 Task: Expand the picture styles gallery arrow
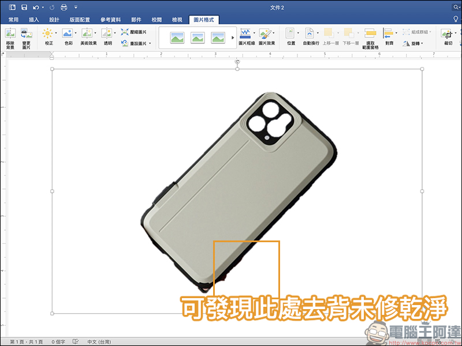pyautogui.click(x=233, y=37)
